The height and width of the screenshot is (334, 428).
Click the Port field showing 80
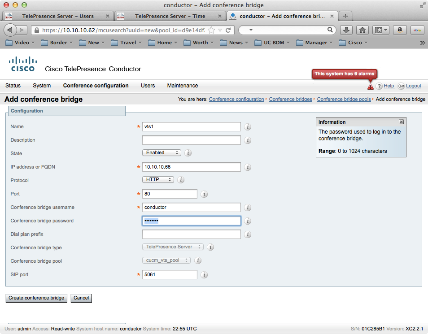click(x=170, y=194)
